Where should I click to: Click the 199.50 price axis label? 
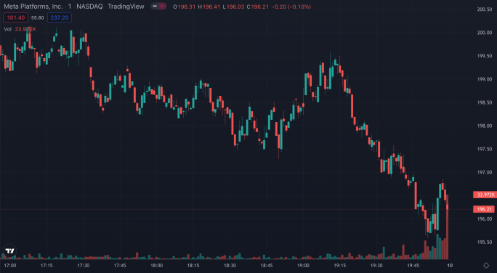coord(485,56)
